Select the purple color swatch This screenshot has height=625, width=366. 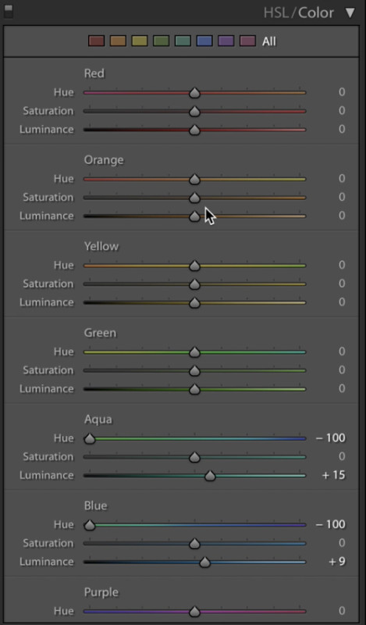(x=226, y=41)
